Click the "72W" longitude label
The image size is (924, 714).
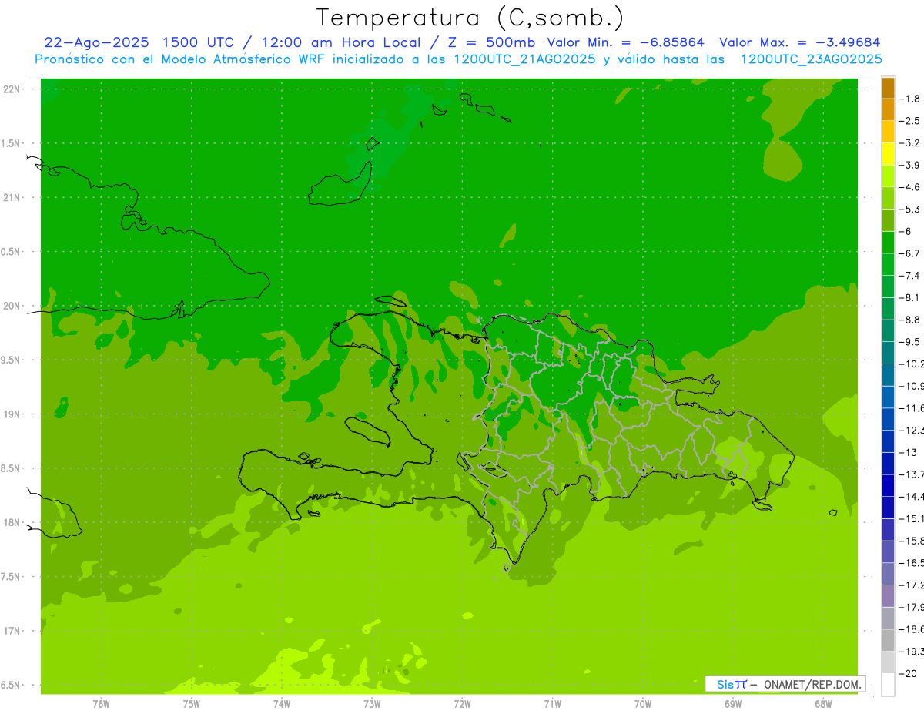(x=462, y=703)
